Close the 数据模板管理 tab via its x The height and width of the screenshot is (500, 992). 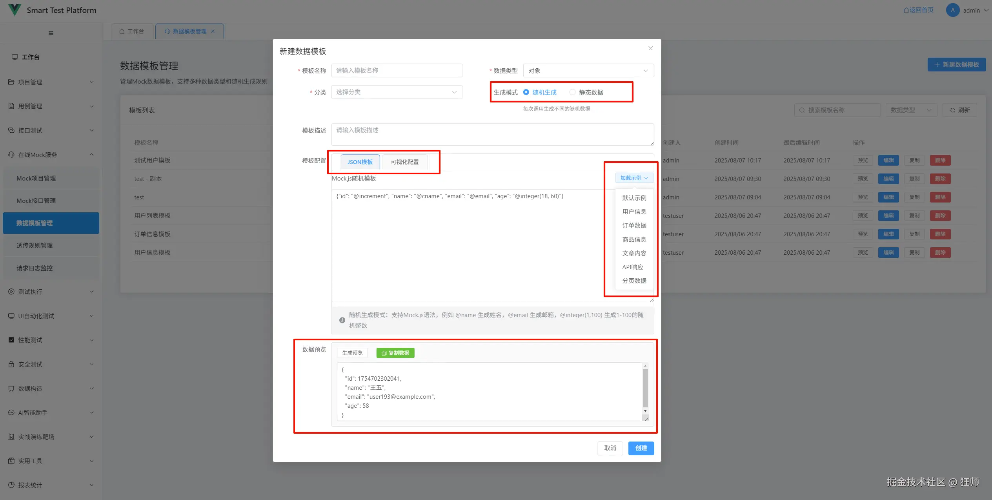(213, 31)
